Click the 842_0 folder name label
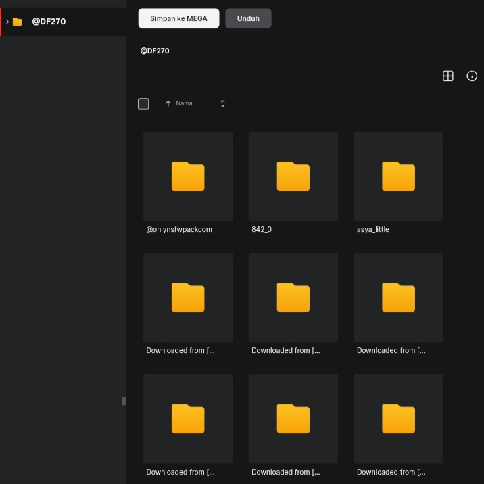This screenshot has width=484, height=484. (262, 229)
